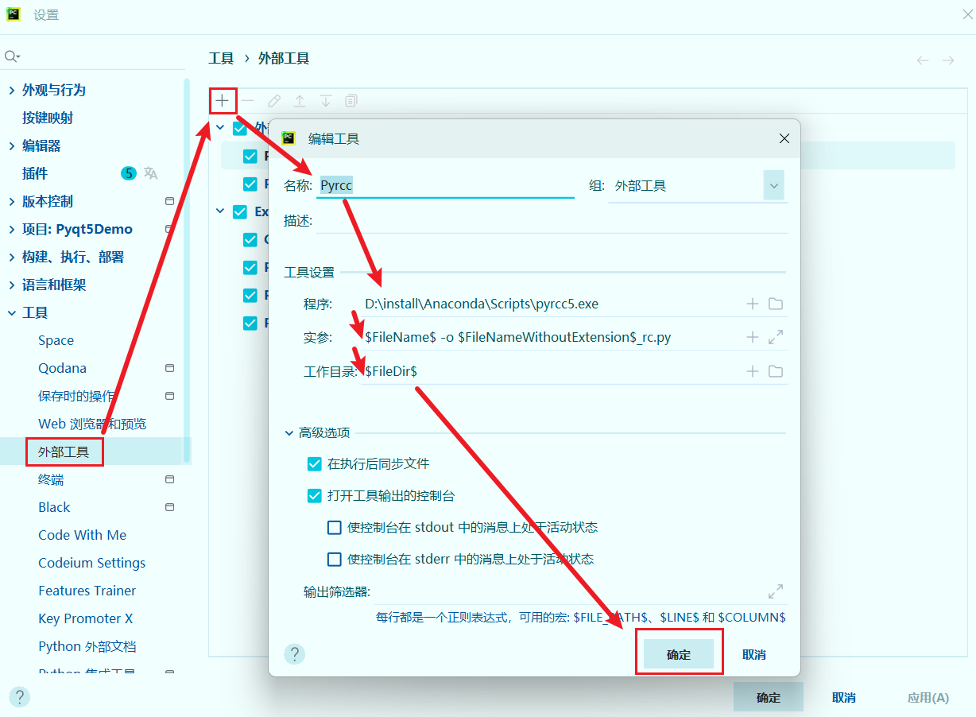Enable stderr console activation checkbox
The height and width of the screenshot is (717, 976).
[335, 559]
